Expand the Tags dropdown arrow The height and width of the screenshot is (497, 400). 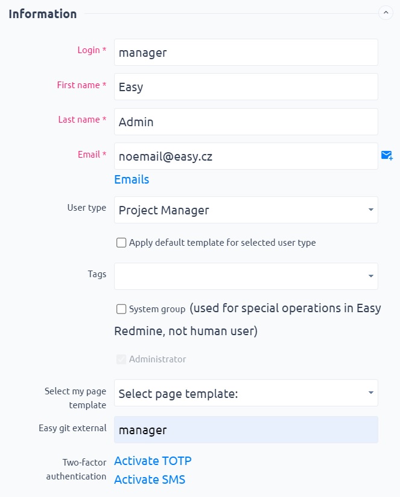[371, 276]
